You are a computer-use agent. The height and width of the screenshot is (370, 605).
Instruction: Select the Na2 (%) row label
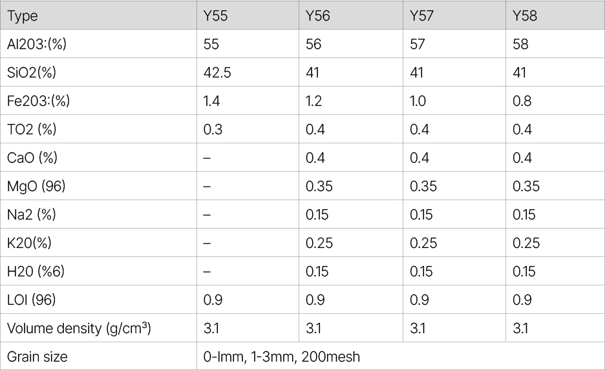(31, 215)
